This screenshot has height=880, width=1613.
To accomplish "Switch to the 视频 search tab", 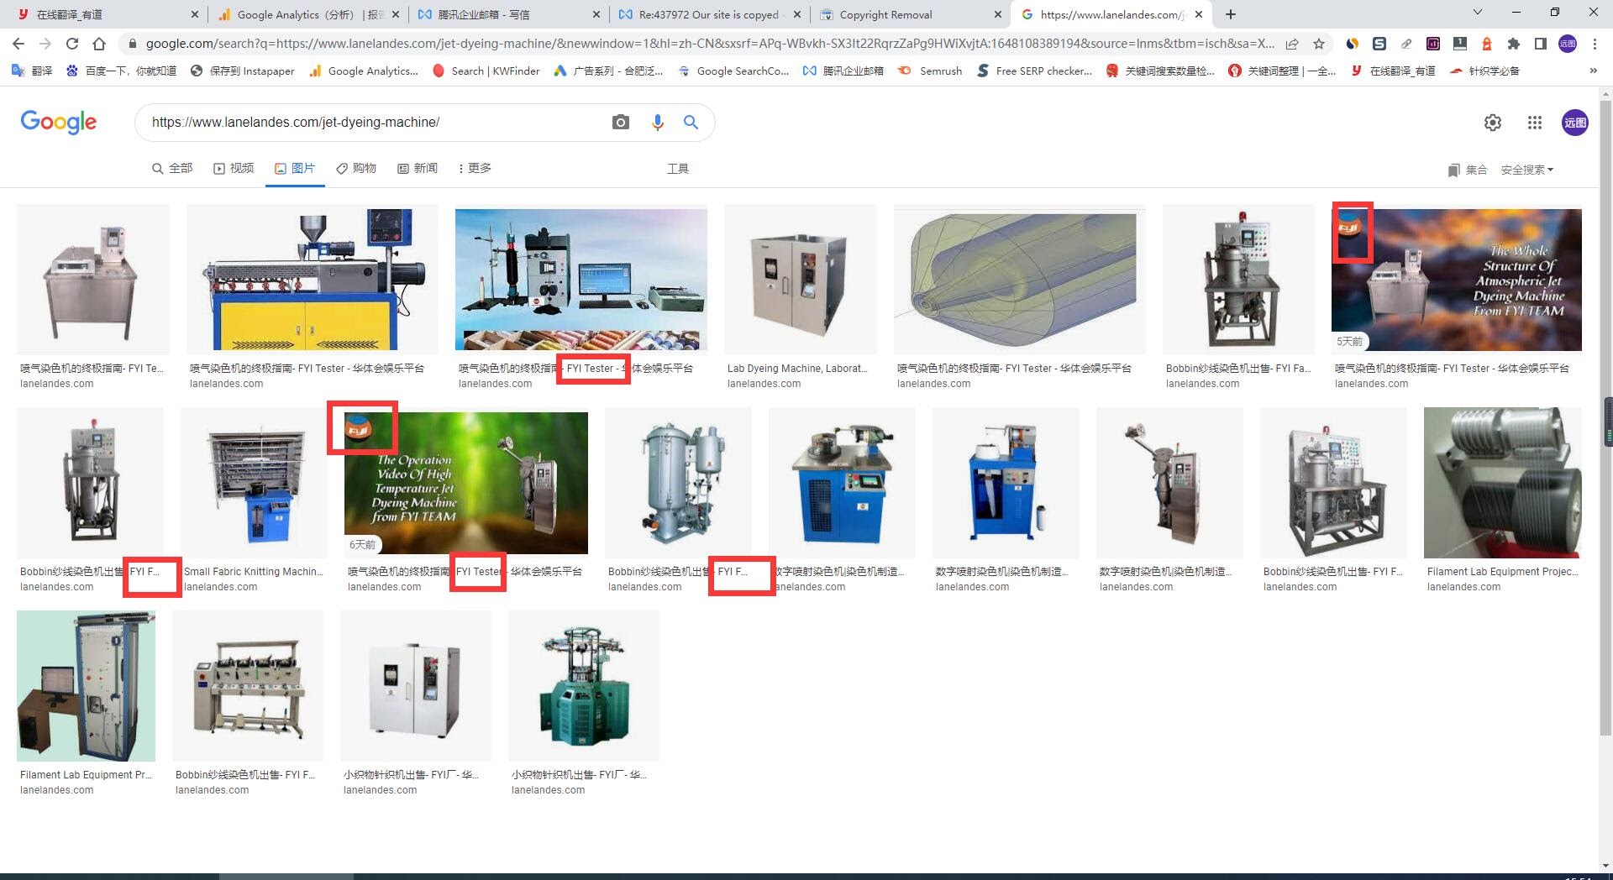I will [x=234, y=168].
